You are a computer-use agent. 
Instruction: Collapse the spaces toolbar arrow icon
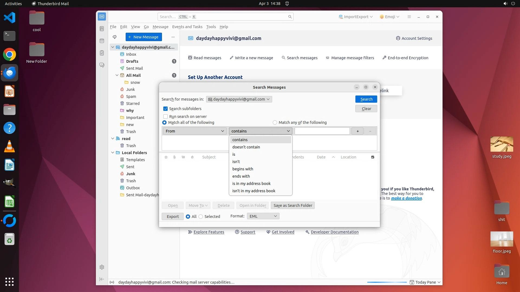102,279
